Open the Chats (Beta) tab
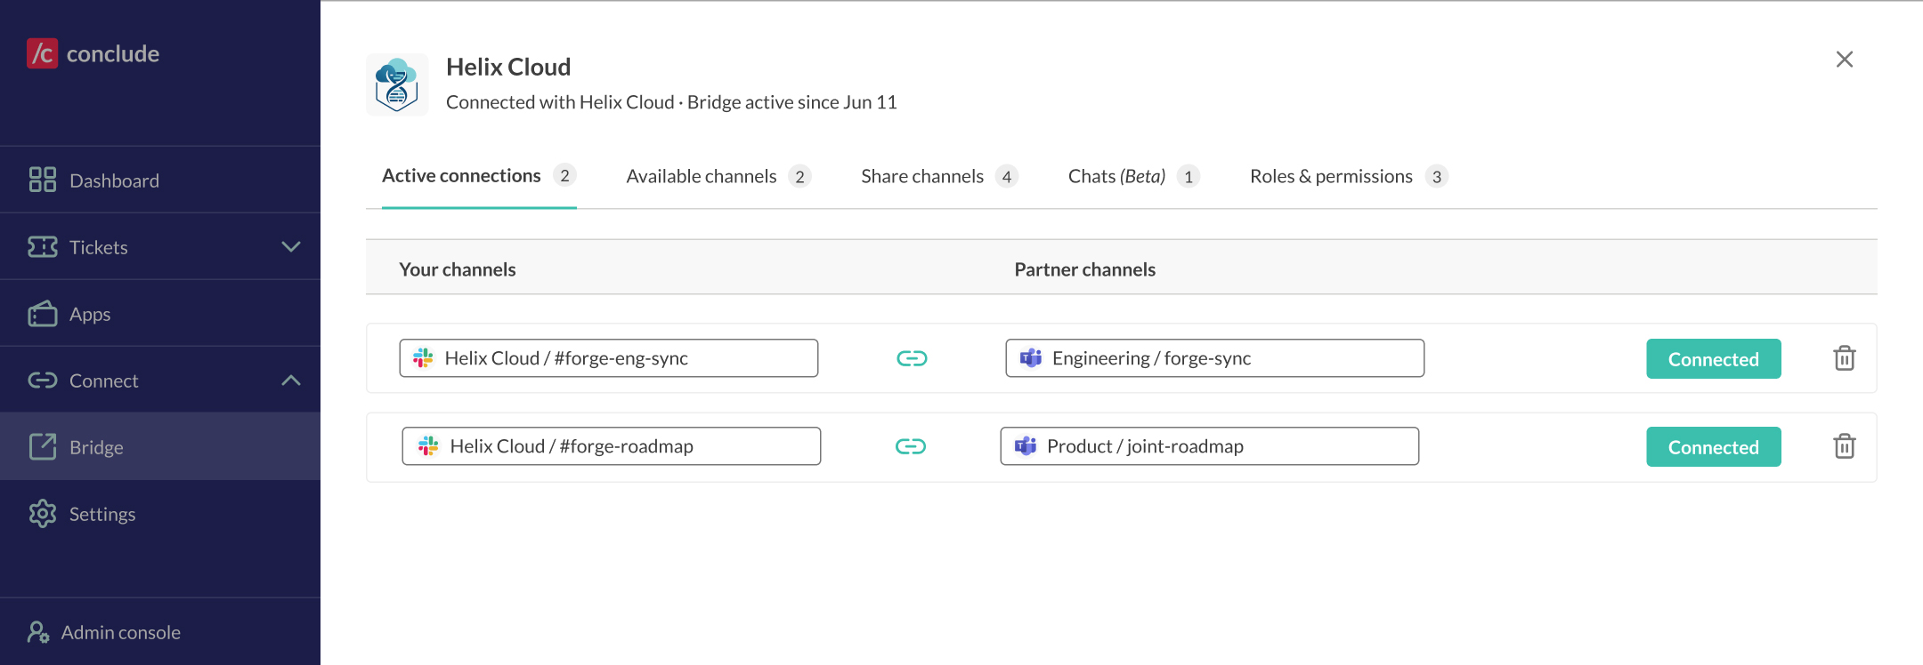Viewport: 1923px width, 665px height. coord(1134,176)
